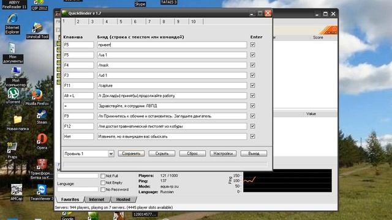The width and height of the screenshot is (392, 220).
Task: Click the Сброс button
Action: click(192, 153)
